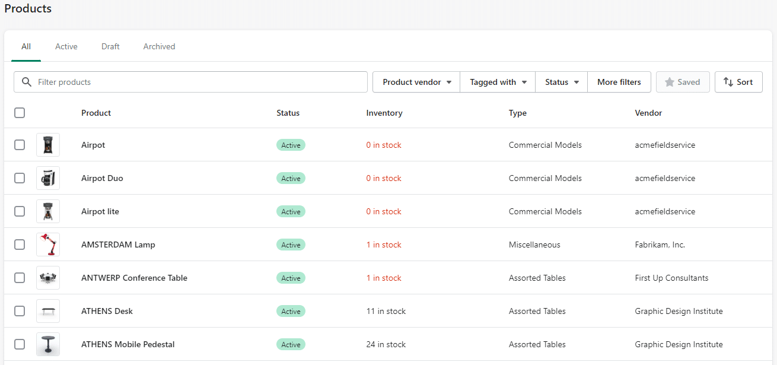Click the Airpot product thumbnail image
The image size is (777, 365).
coord(48,144)
